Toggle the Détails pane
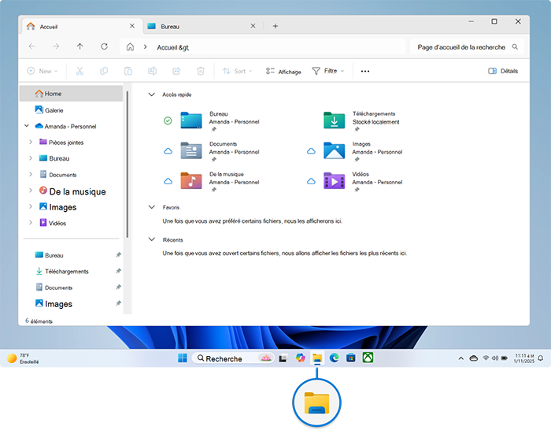The width and height of the screenshot is (551, 430). 503,71
